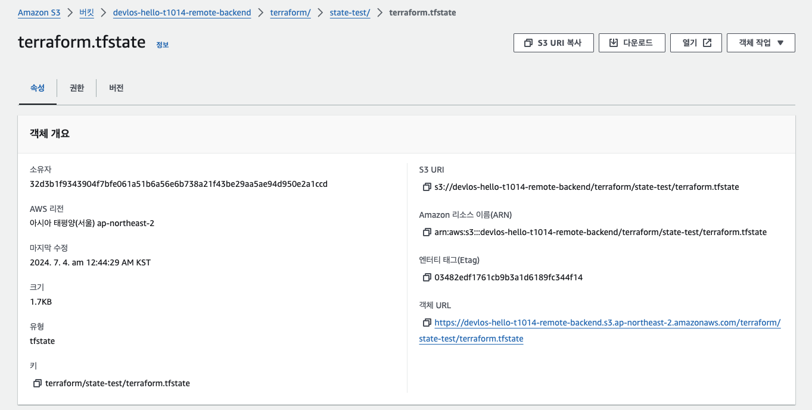812x410 pixels.
Task: Navigate to 버킷 breadcrumb link
Action: [86, 12]
